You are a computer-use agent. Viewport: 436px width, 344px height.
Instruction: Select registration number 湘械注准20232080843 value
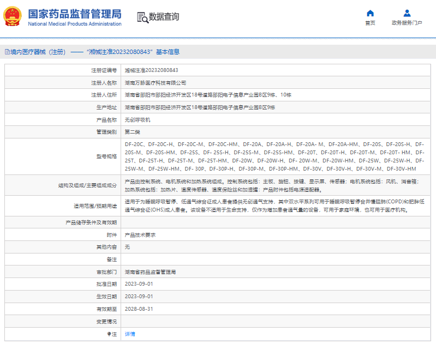(151, 70)
